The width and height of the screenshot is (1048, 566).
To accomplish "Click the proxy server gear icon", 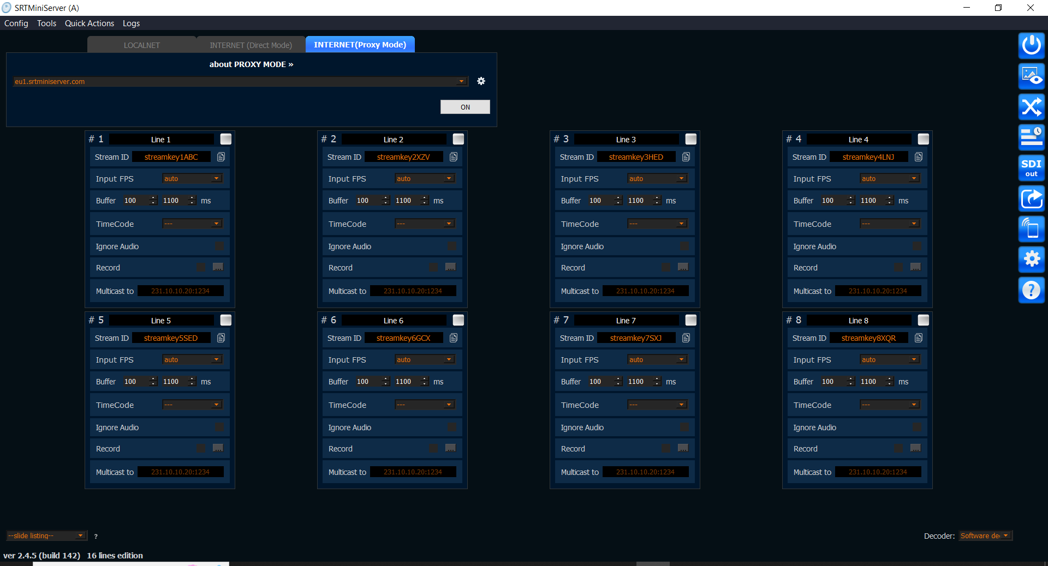I will point(481,81).
